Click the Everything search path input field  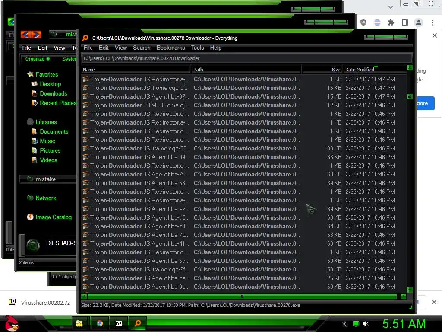tap(246, 58)
